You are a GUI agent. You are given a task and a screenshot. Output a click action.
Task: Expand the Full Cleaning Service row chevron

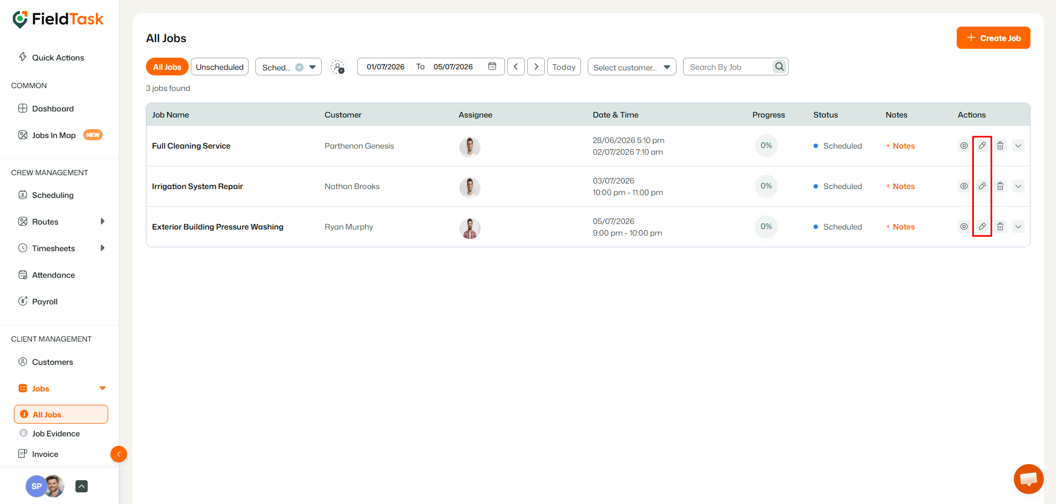point(1018,146)
